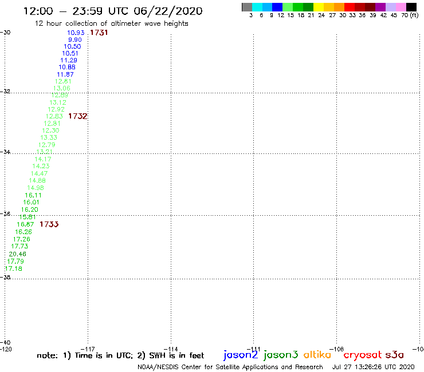
Task: Click the wave height value 17.18
Action: [14, 269]
